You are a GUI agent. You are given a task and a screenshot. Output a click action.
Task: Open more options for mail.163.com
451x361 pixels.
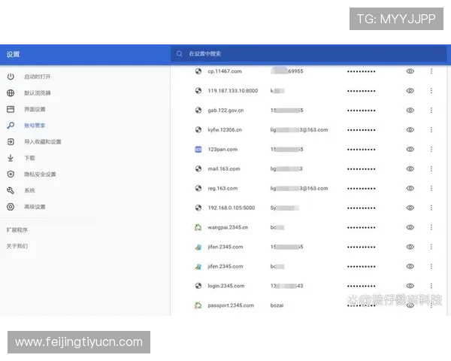click(431, 168)
